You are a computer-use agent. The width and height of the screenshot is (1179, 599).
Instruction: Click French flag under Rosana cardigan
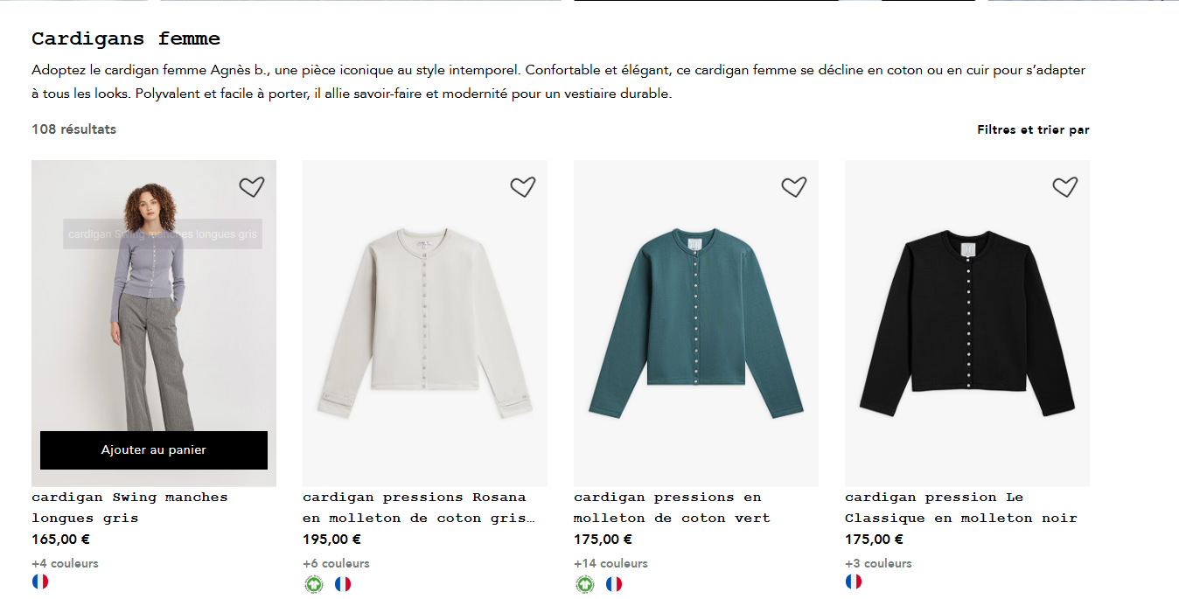coord(343,584)
